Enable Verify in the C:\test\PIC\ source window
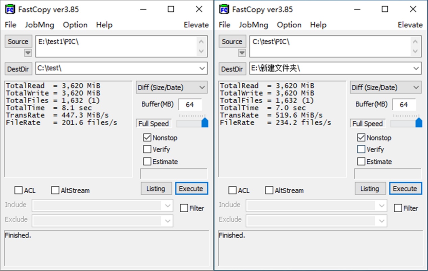Image resolution: width=428 pixels, height=271 pixels. (361, 149)
